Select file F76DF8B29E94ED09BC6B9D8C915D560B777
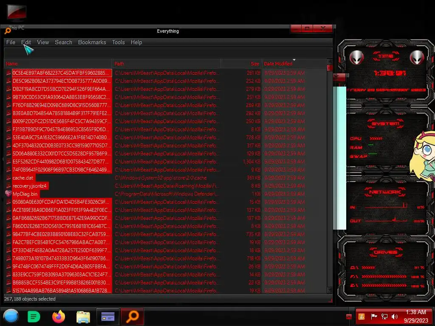435x326 pixels. pos(62,105)
